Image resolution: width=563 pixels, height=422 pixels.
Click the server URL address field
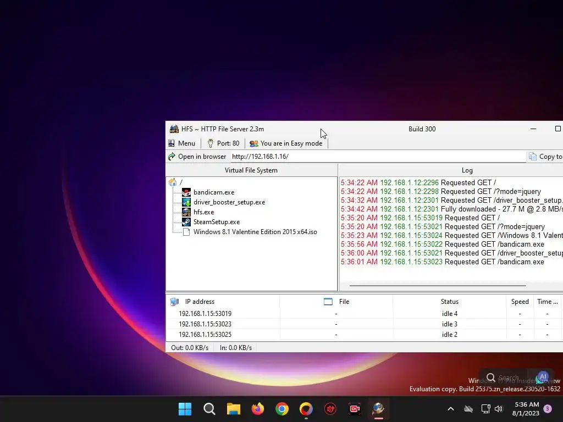click(x=378, y=157)
